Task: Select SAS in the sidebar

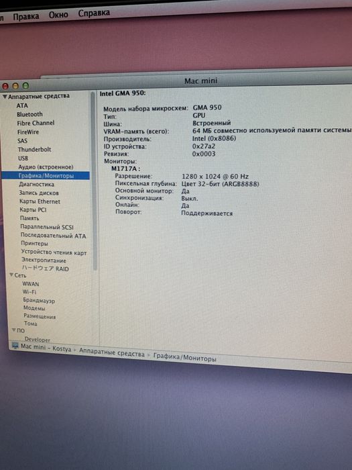Action: tap(22, 140)
